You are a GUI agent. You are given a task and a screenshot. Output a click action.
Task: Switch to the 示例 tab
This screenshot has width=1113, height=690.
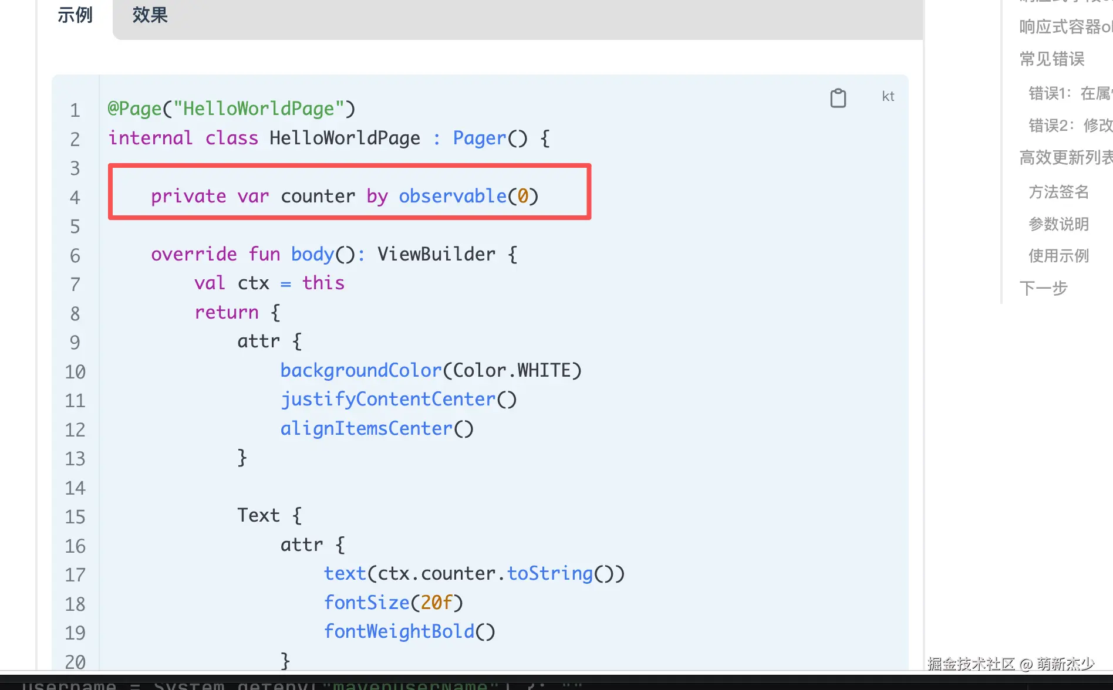coord(75,15)
